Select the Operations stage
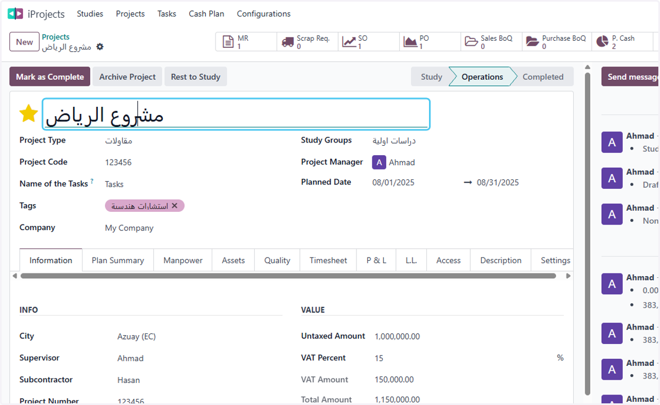Image resolution: width=660 pixels, height=405 pixels. tap(482, 77)
